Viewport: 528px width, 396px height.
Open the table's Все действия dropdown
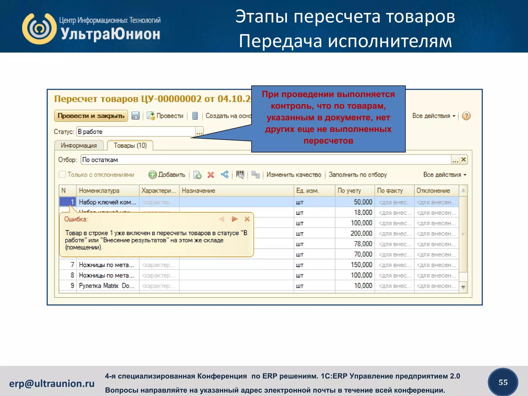445,175
